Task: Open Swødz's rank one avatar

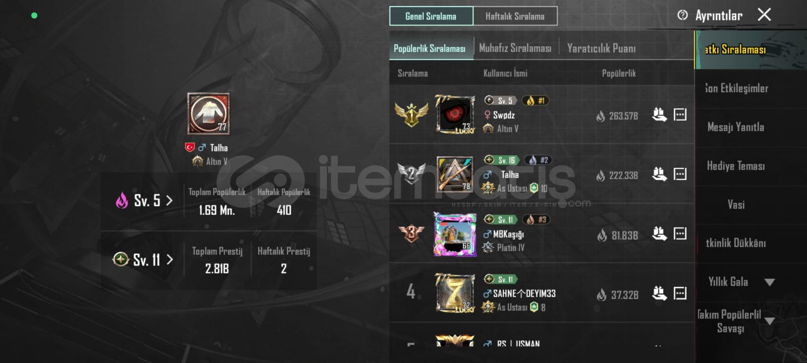Action: coord(455,114)
